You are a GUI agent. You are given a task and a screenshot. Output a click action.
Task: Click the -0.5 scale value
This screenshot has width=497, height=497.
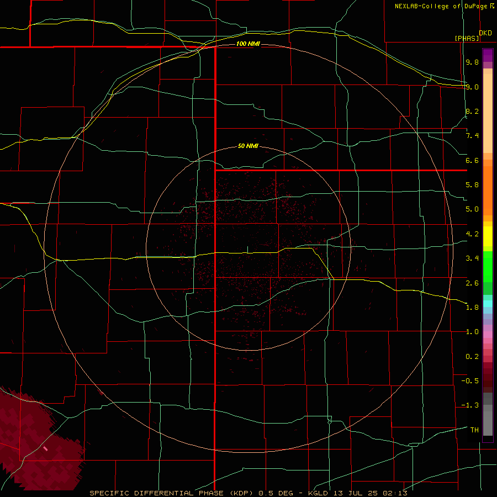(x=470, y=381)
